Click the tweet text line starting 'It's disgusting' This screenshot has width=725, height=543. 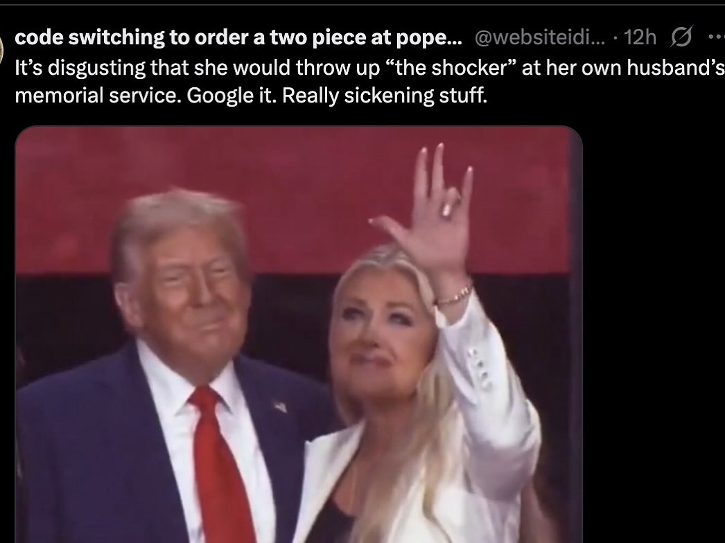tap(370, 67)
